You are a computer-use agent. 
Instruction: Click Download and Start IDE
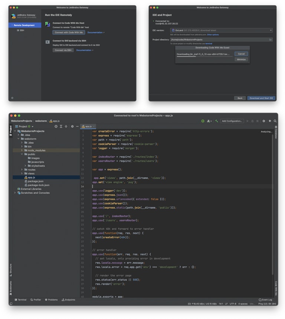pyautogui.click(x=261, y=98)
